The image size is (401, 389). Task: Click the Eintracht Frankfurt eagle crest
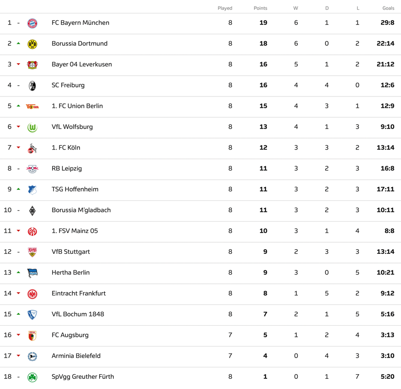click(32, 294)
